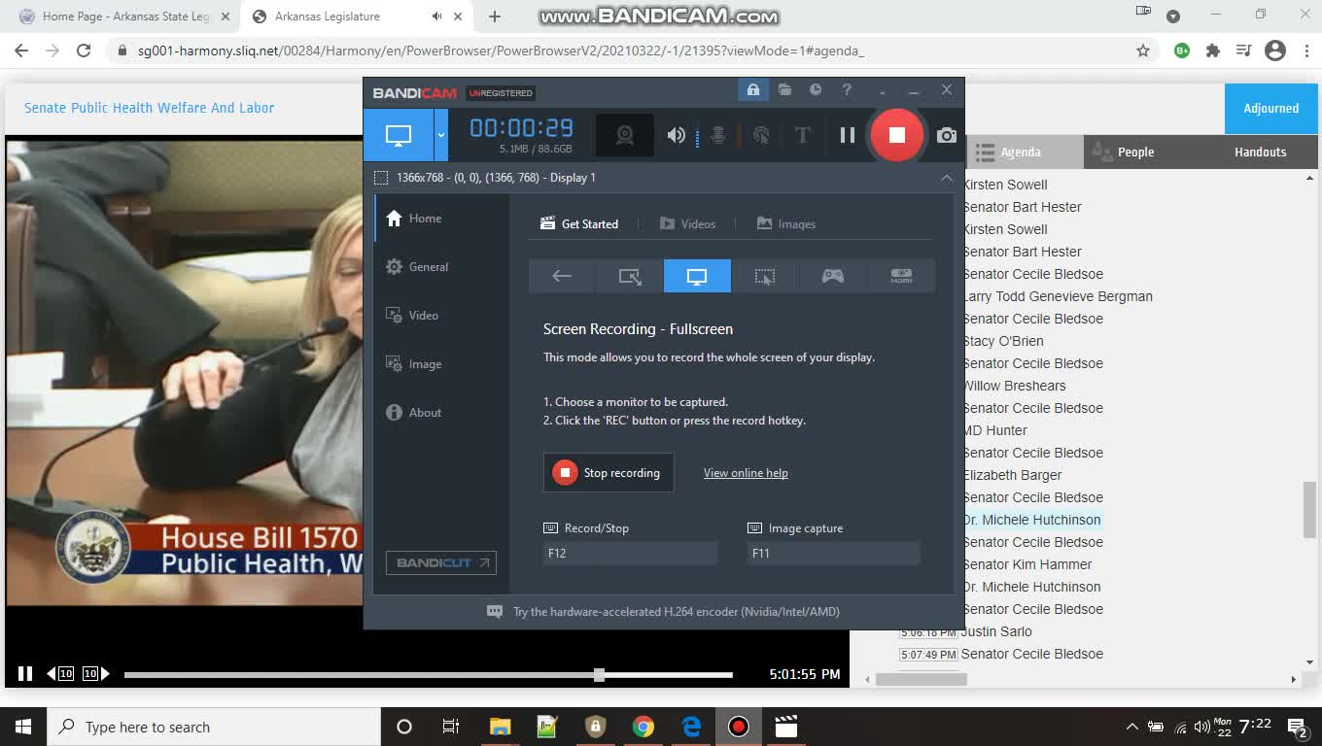Stop recording with large red button

click(896, 135)
